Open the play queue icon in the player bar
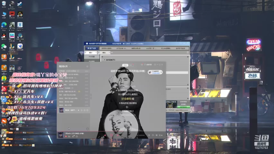 click(x=160, y=135)
